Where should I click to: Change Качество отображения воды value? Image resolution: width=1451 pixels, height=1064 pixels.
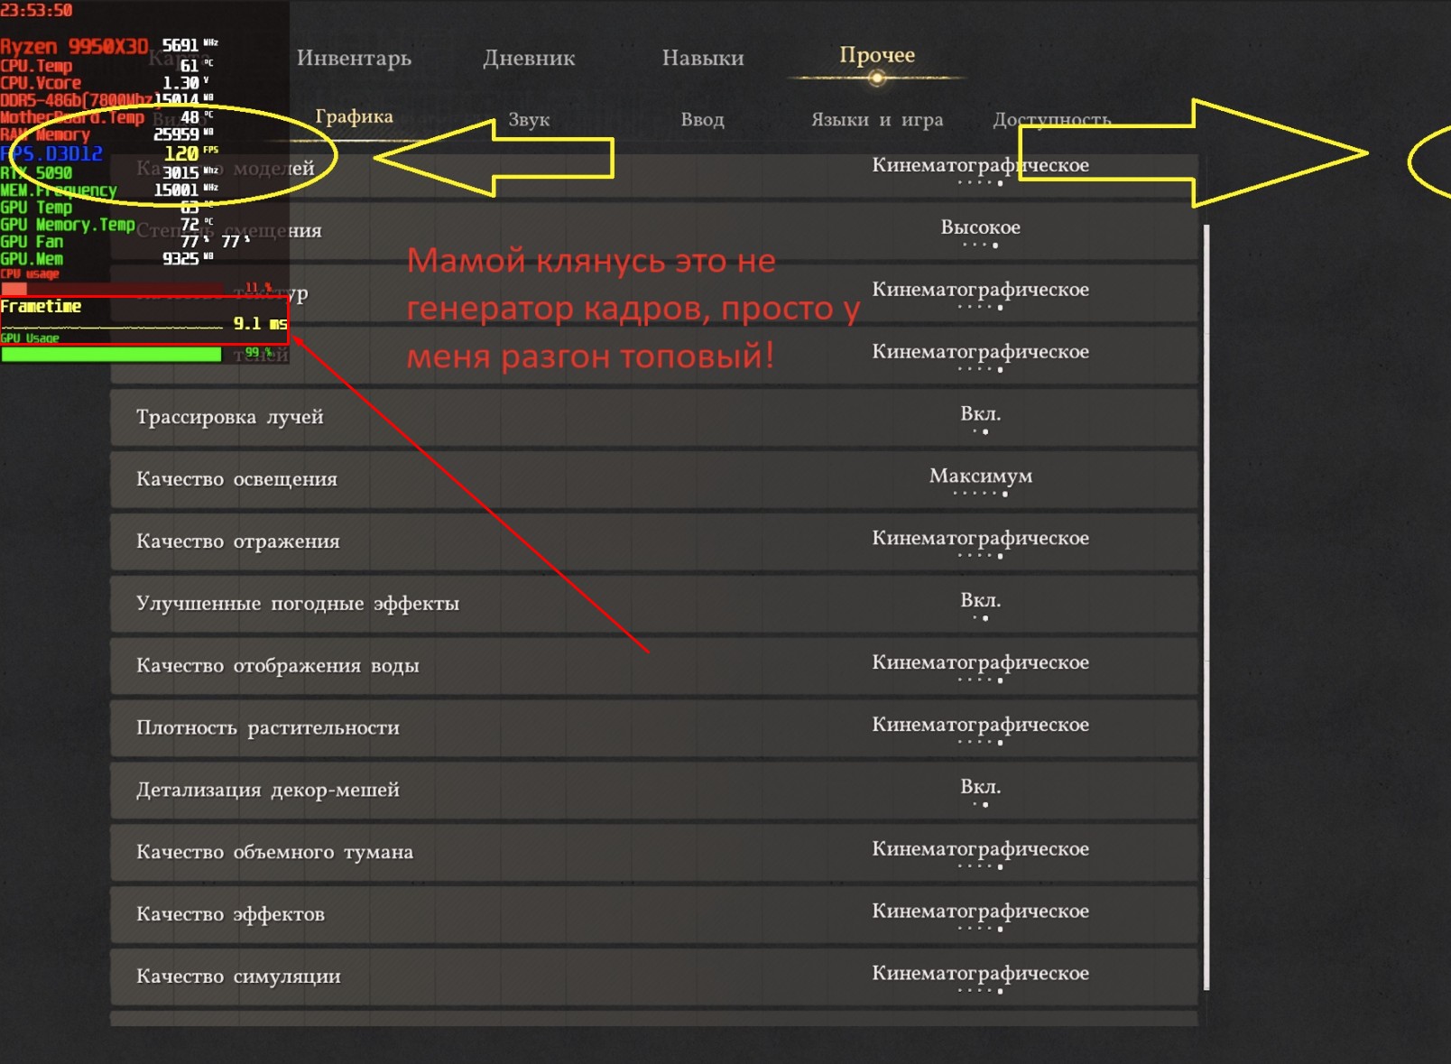981,662
